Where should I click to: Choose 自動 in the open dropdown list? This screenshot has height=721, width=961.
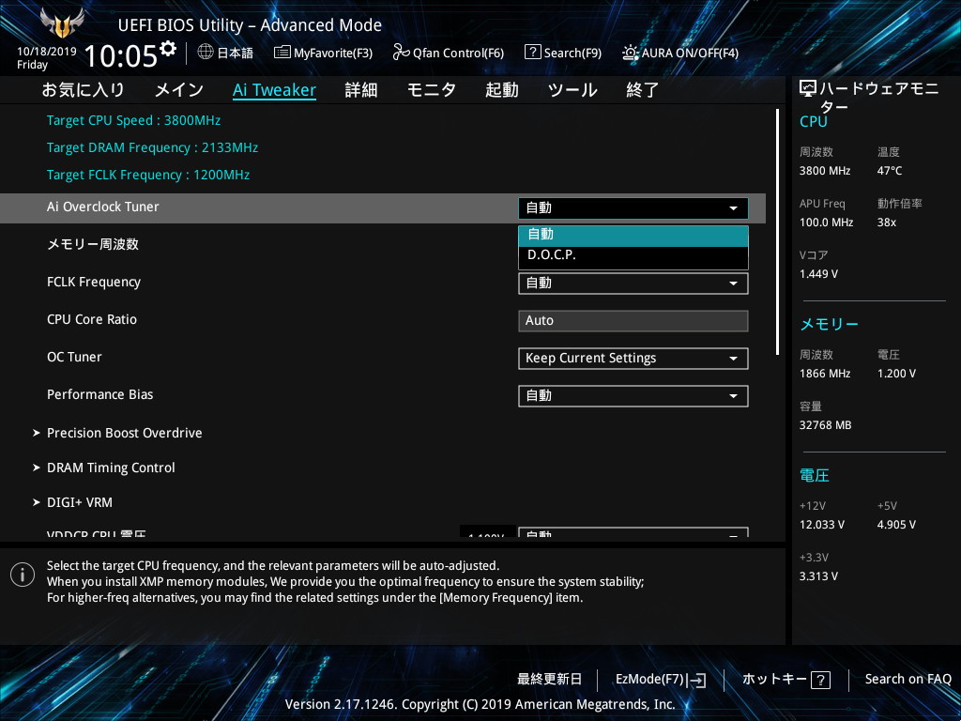(633, 236)
